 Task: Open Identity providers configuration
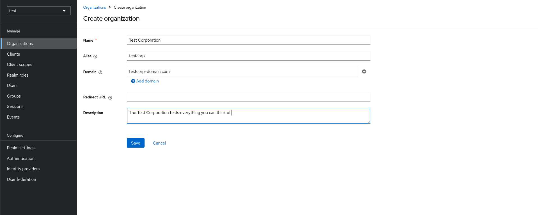(23, 169)
